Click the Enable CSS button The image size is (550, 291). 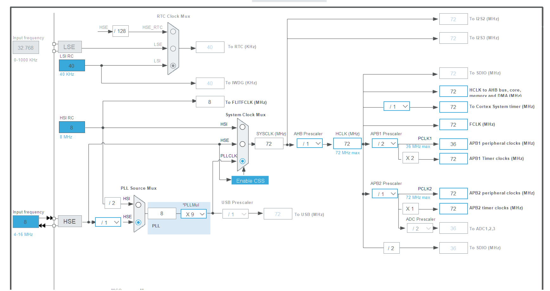click(250, 180)
